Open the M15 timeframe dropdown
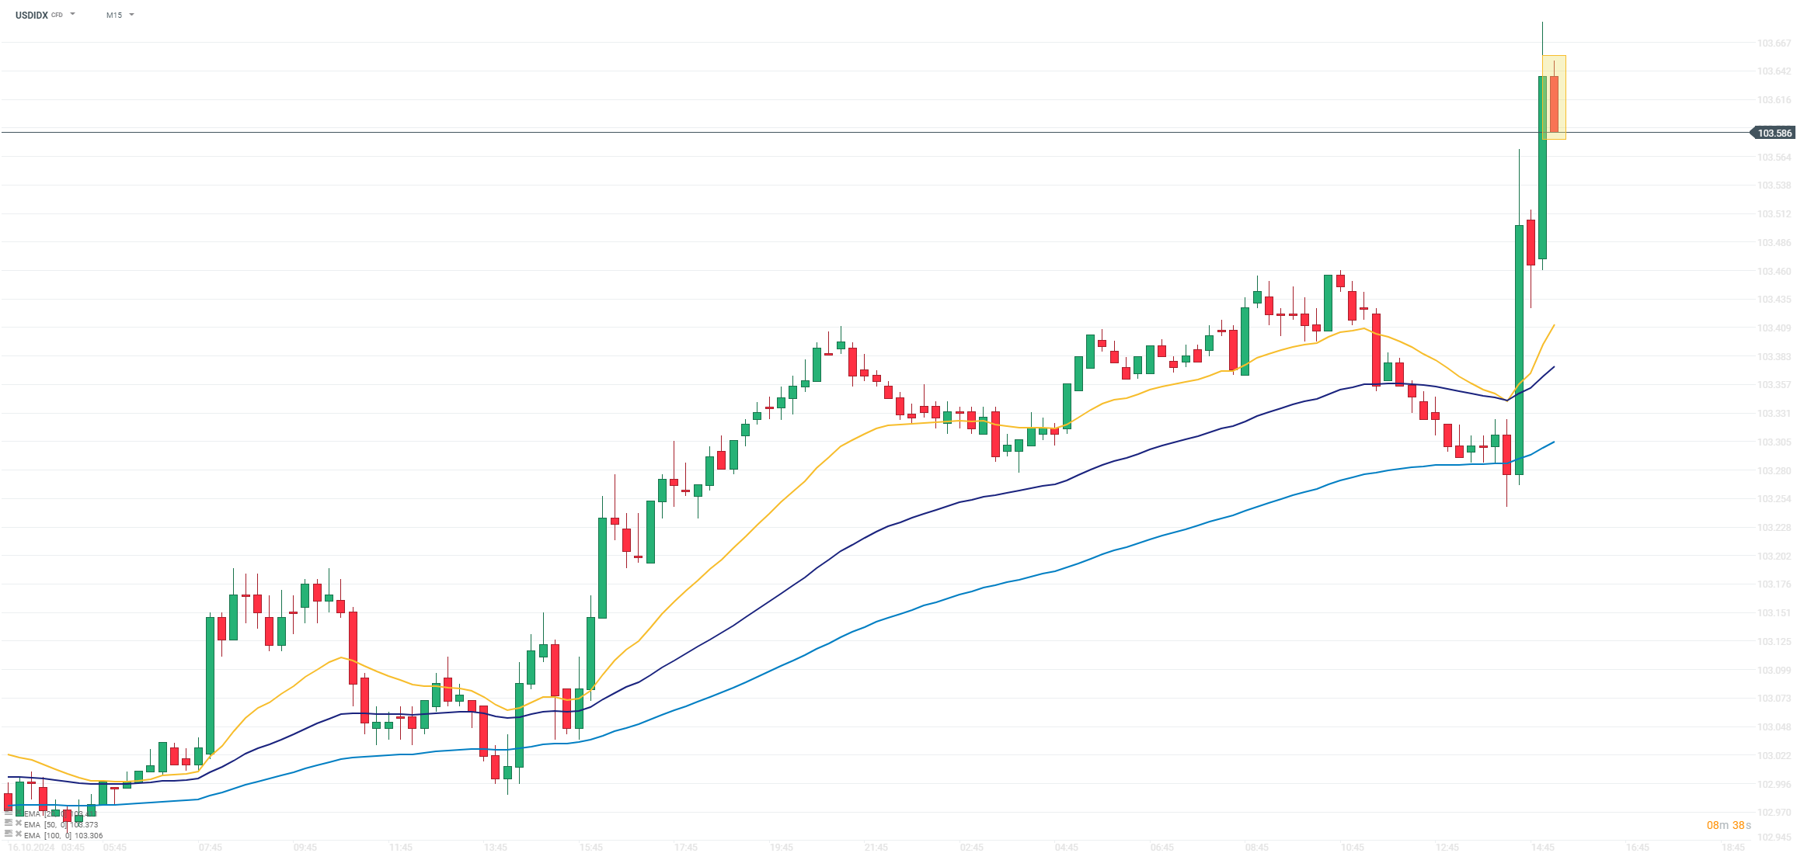The height and width of the screenshot is (860, 1804). pos(120,15)
